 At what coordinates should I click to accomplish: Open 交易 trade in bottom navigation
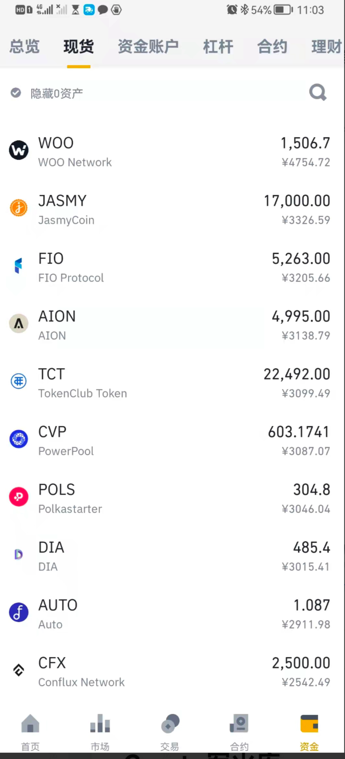170,731
